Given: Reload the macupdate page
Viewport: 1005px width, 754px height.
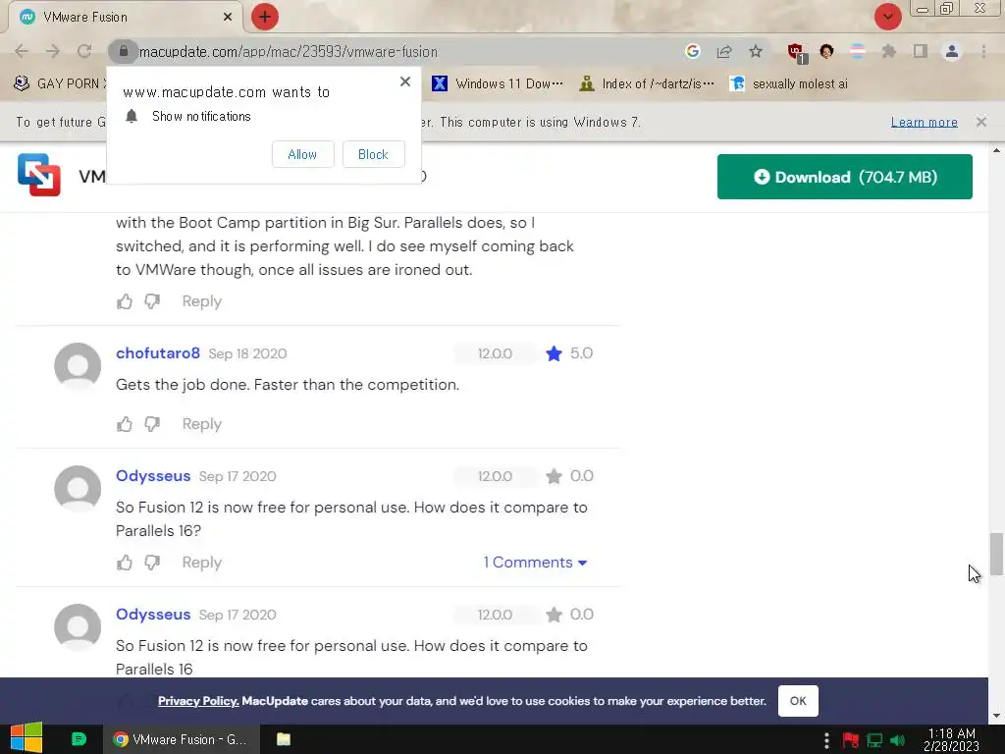Looking at the screenshot, I should point(84,51).
